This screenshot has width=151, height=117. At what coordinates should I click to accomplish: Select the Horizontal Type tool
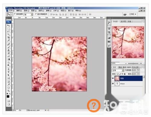tap(9, 72)
